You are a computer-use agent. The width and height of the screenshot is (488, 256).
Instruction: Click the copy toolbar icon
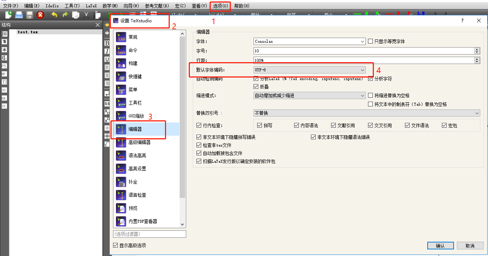point(76,15)
